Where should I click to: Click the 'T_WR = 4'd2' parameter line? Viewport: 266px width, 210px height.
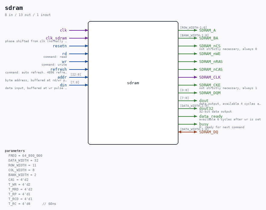click(x=19, y=184)
